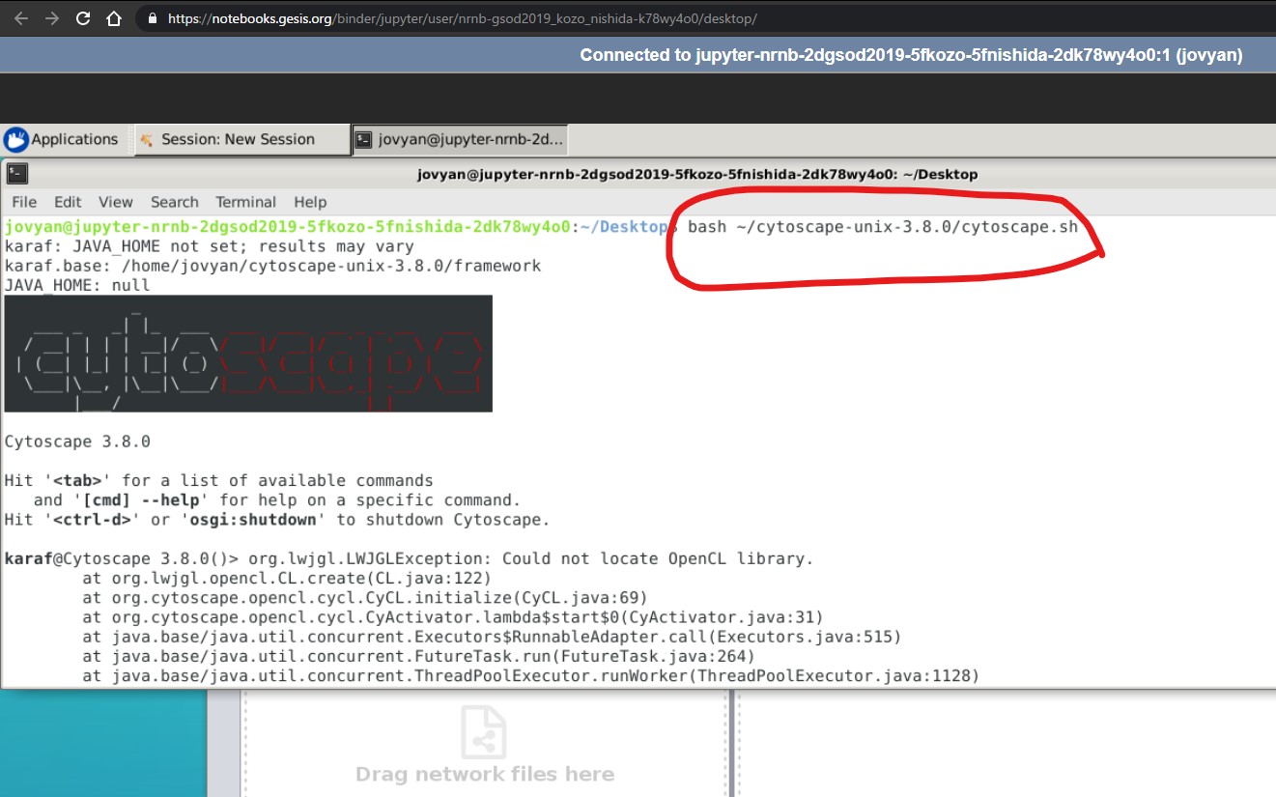Click the ThreadPoolExecutor.runWorker stack trace line
This screenshot has height=797, width=1276.
(x=531, y=676)
